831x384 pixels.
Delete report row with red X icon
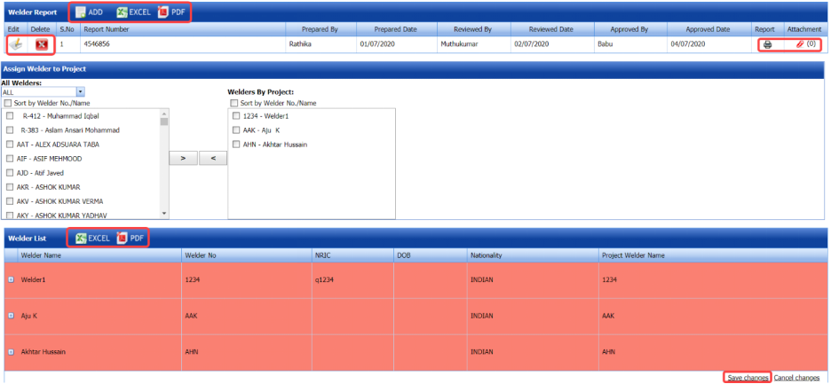(x=41, y=43)
